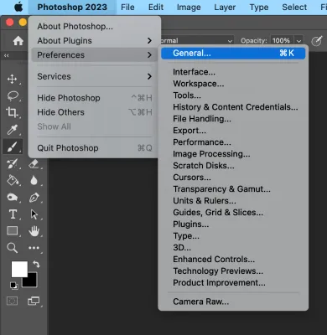The width and height of the screenshot is (327, 335).
Task: Open Units & Rulers... preferences
Action: [233, 201]
